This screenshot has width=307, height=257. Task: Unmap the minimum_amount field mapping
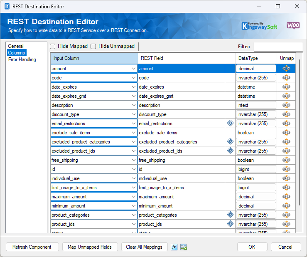coord(286,206)
